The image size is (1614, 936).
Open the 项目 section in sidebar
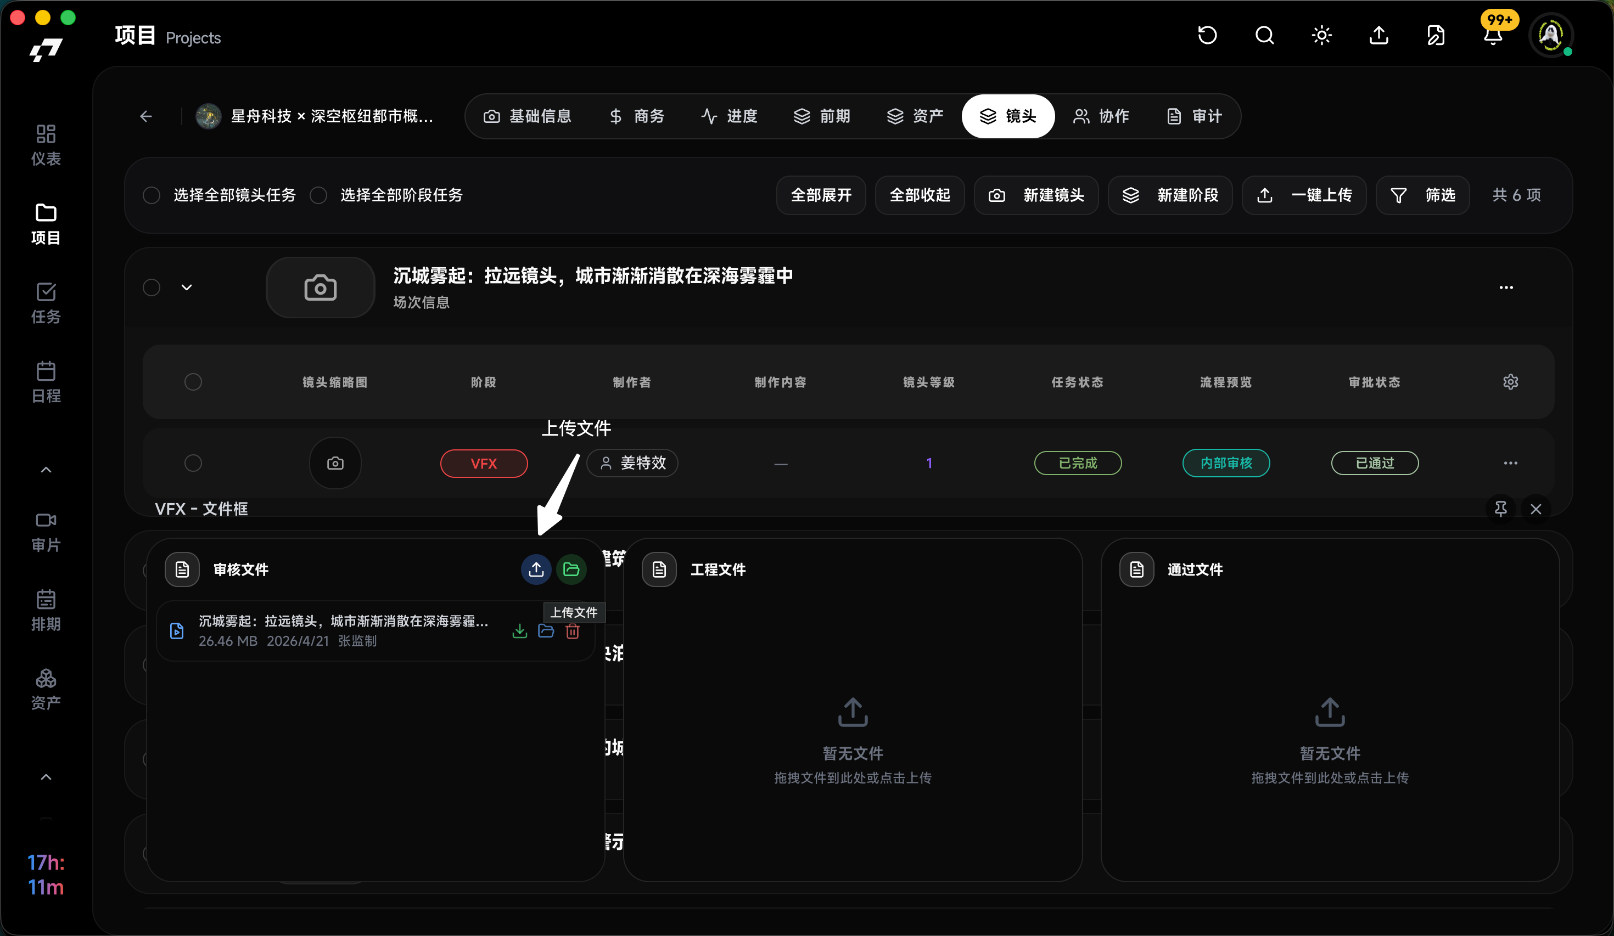coord(46,224)
